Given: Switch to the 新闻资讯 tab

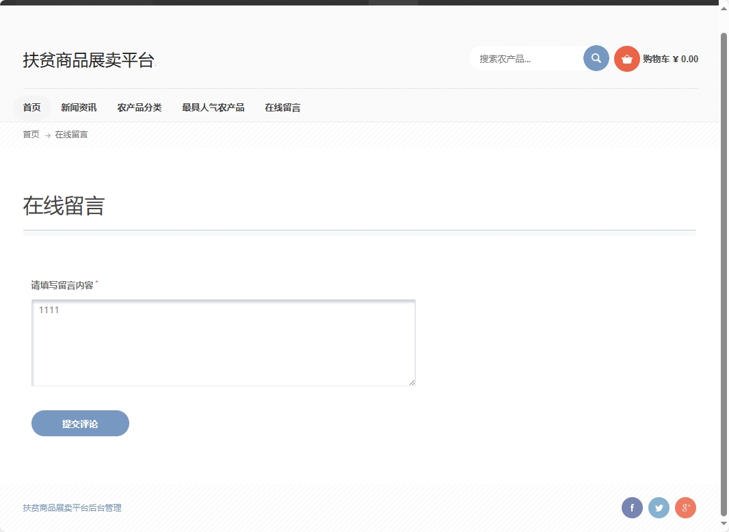Looking at the screenshot, I should 78,107.
